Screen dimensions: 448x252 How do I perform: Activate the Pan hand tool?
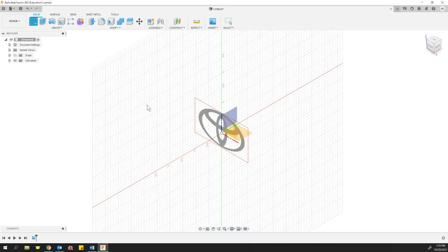click(213, 229)
